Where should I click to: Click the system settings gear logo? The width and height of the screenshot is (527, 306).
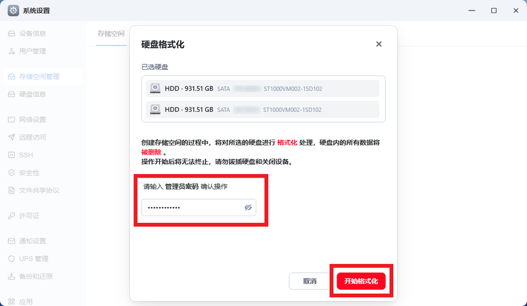(13, 10)
